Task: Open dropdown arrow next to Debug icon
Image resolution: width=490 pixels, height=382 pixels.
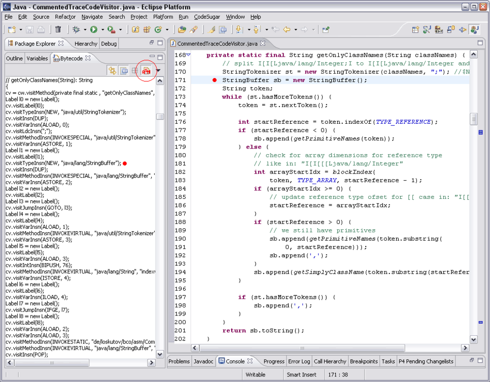Action: click(85, 30)
